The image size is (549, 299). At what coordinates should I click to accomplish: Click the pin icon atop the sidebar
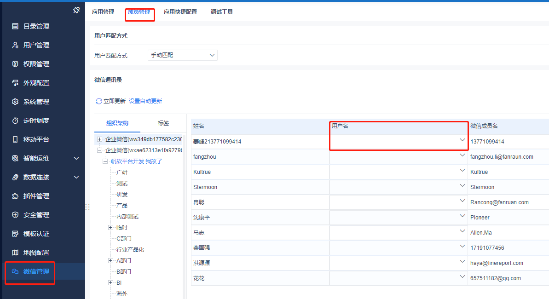pos(76,10)
